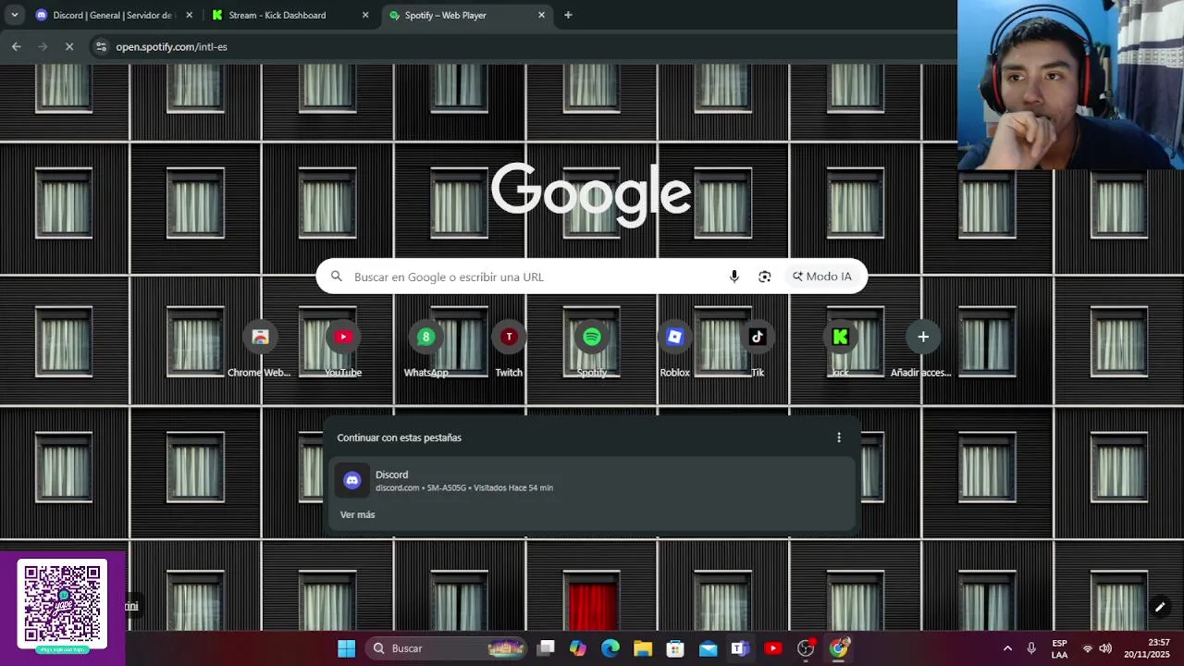The height and width of the screenshot is (666, 1184).
Task: Click the magnifier icon in search box
Action: [x=337, y=277]
